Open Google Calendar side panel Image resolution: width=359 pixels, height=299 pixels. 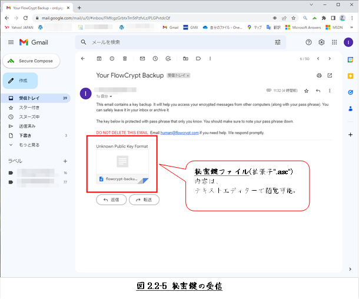(350, 60)
